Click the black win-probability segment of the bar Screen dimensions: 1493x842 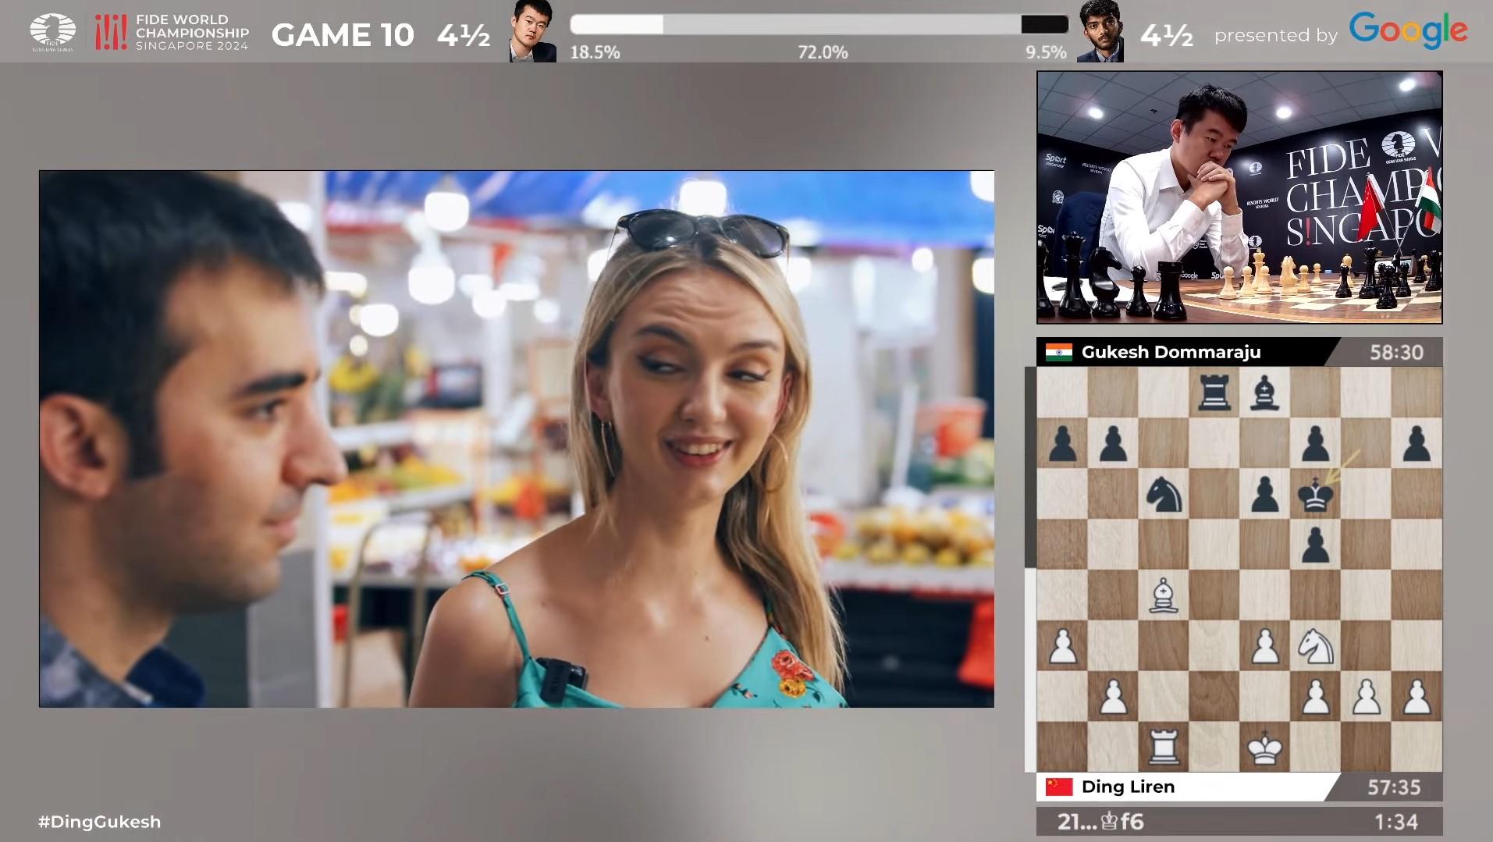click(x=1044, y=25)
